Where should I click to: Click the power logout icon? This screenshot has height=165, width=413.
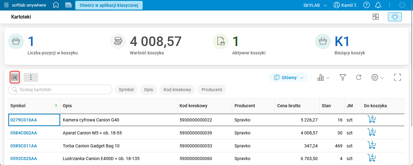tap(402, 5)
